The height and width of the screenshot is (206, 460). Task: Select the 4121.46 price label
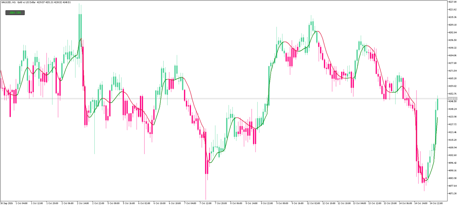tap(452, 132)
